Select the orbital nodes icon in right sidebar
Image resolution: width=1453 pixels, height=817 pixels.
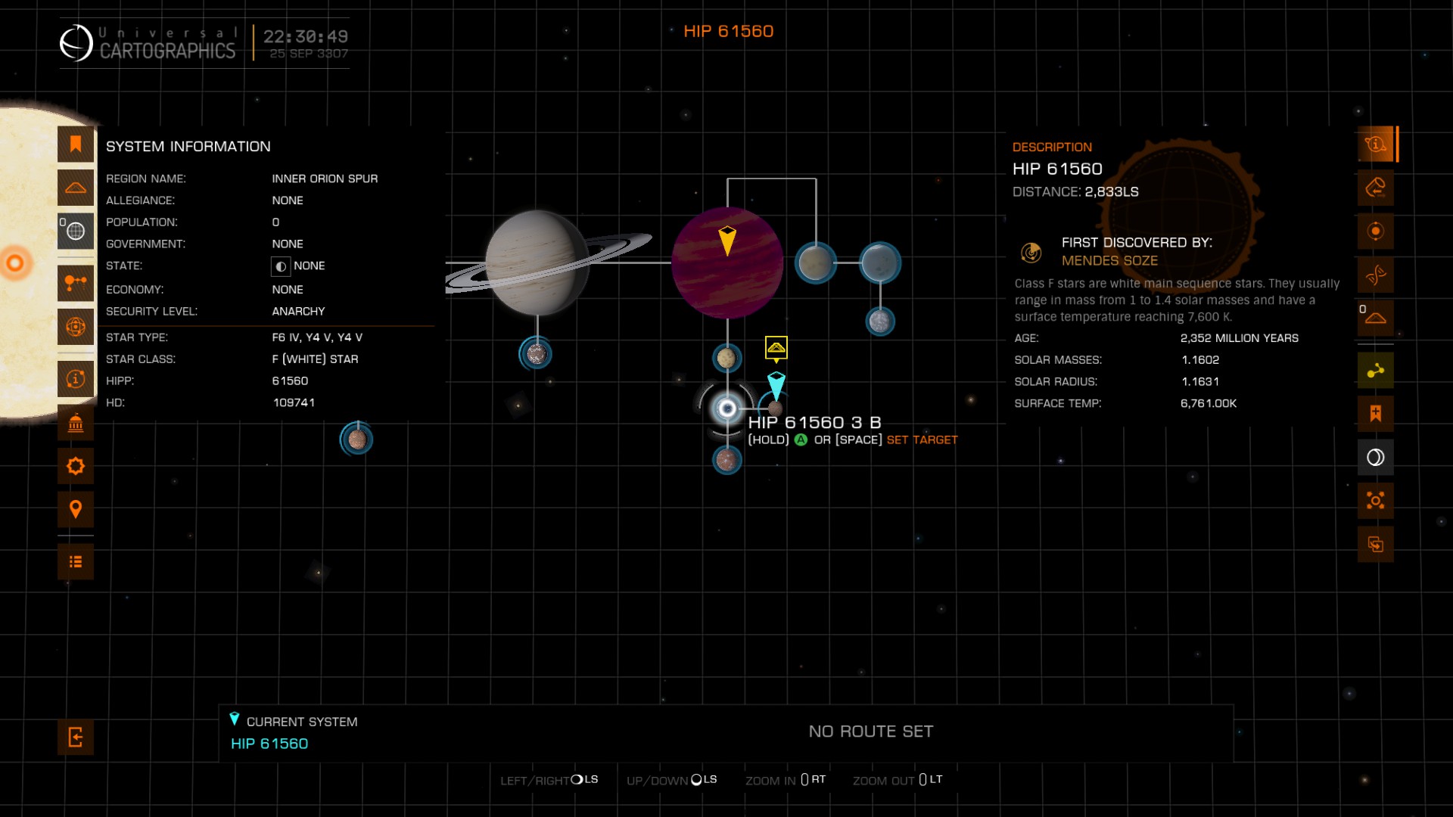(x=1376, y=501)
